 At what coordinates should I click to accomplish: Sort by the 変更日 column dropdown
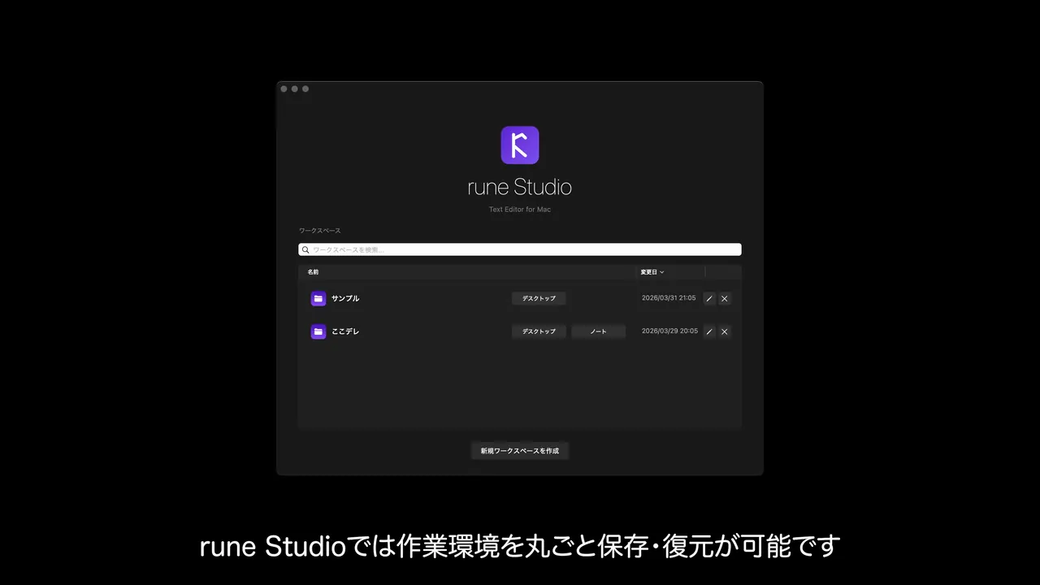pos(652,272)
